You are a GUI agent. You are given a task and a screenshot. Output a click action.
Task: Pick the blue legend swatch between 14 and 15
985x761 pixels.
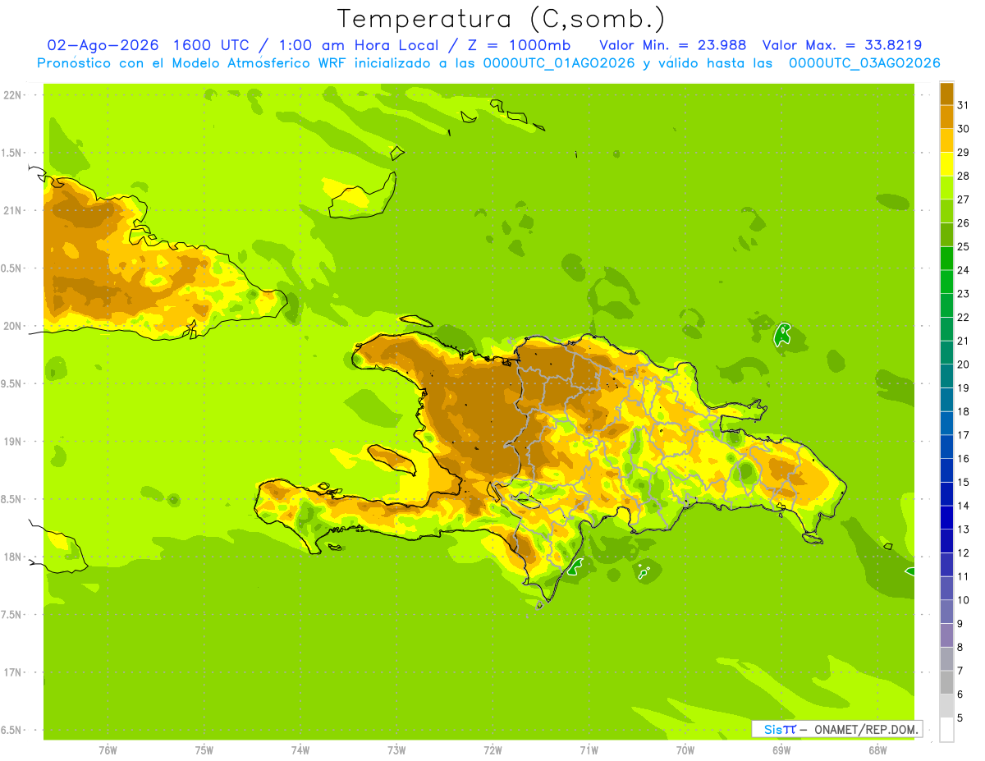pos(946,494)
